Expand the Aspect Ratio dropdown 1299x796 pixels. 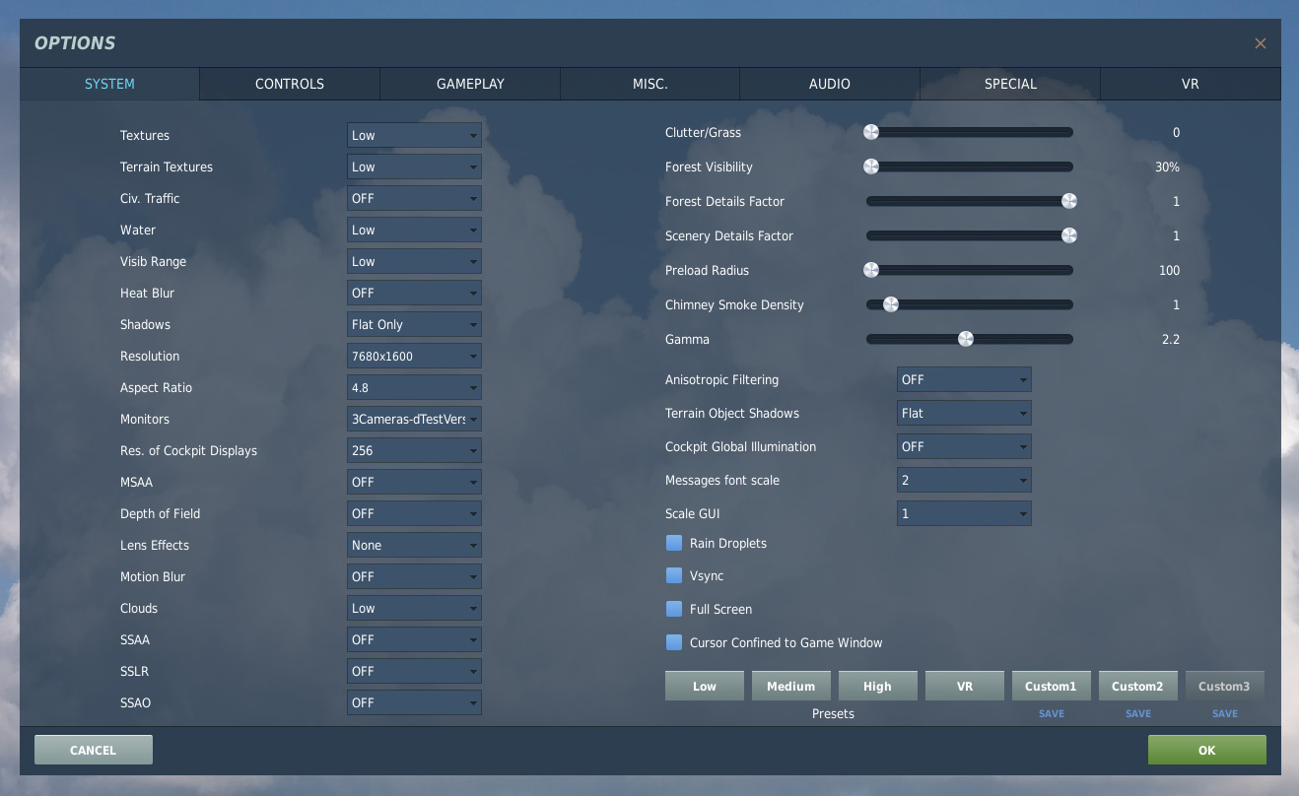414,387
